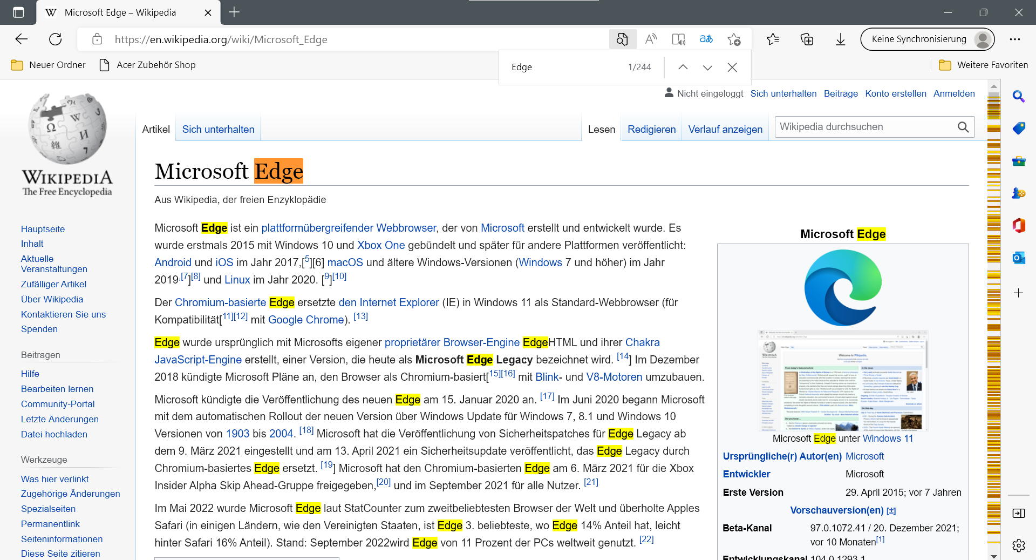
Task: Click the translate page icon
Action: click(706, 39)
